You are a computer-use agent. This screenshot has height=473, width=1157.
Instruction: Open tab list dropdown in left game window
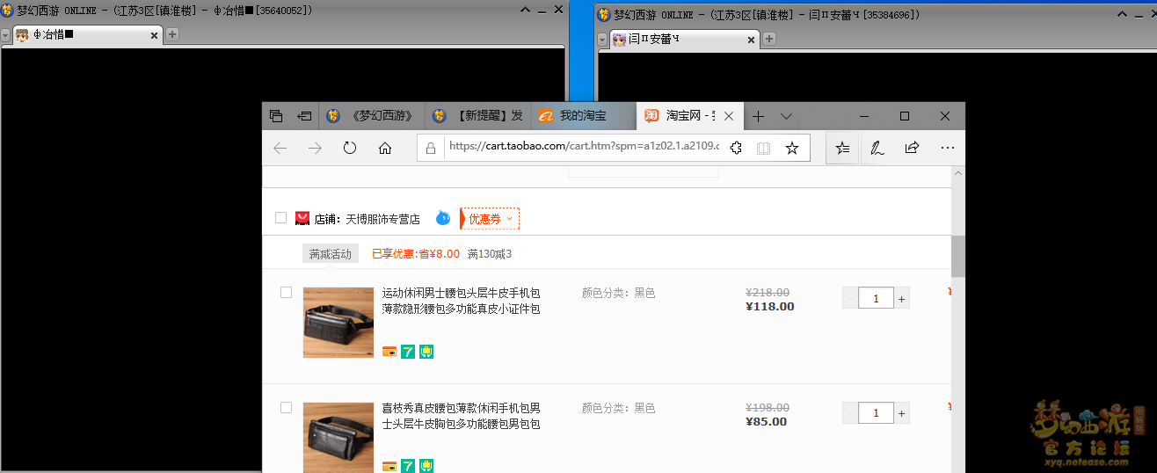[5, 35]
